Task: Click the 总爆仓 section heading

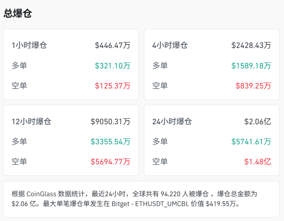Action: point(18,14)
